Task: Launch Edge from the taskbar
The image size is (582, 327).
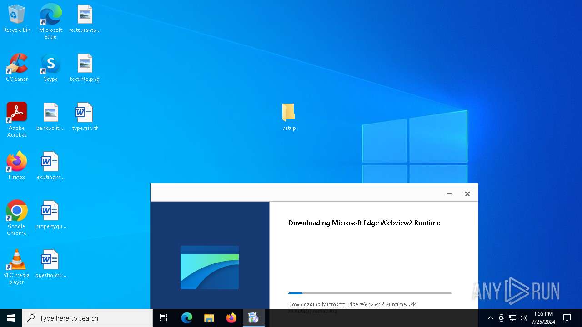Action: pos(187,318)
